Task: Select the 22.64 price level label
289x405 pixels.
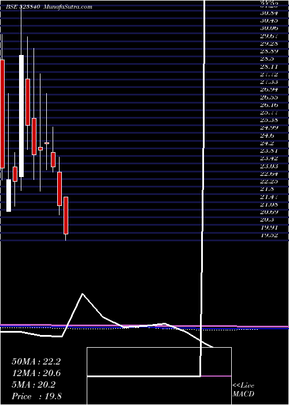Action: [269, 174]
